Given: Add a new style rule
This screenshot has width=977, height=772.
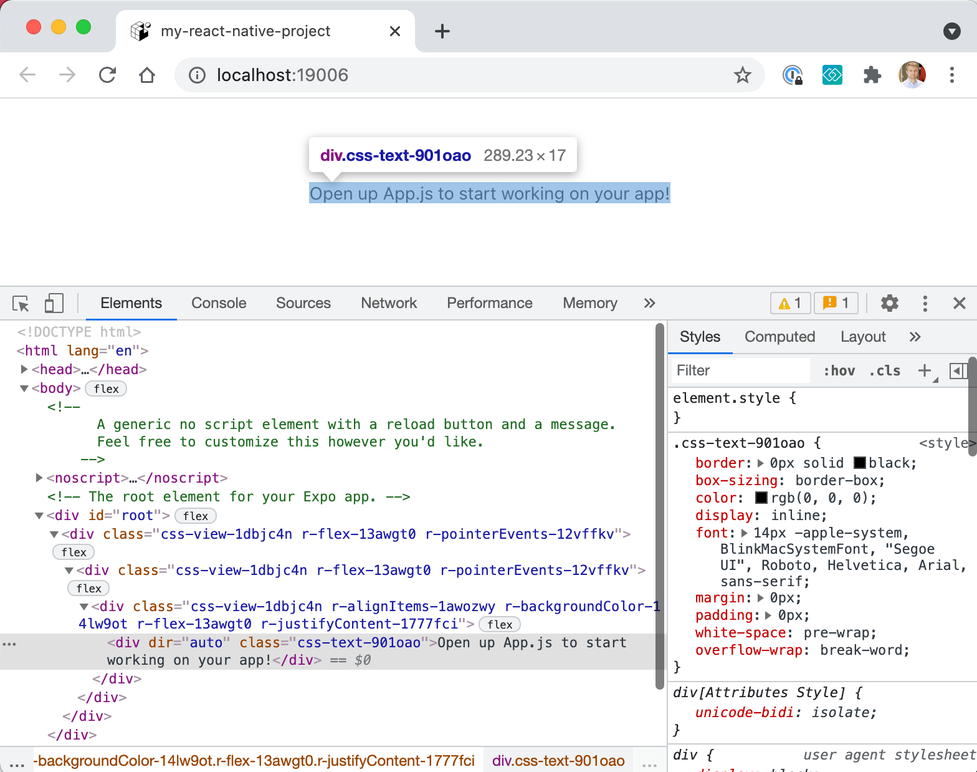Looking at the screenshot, I should pos(925,370).
